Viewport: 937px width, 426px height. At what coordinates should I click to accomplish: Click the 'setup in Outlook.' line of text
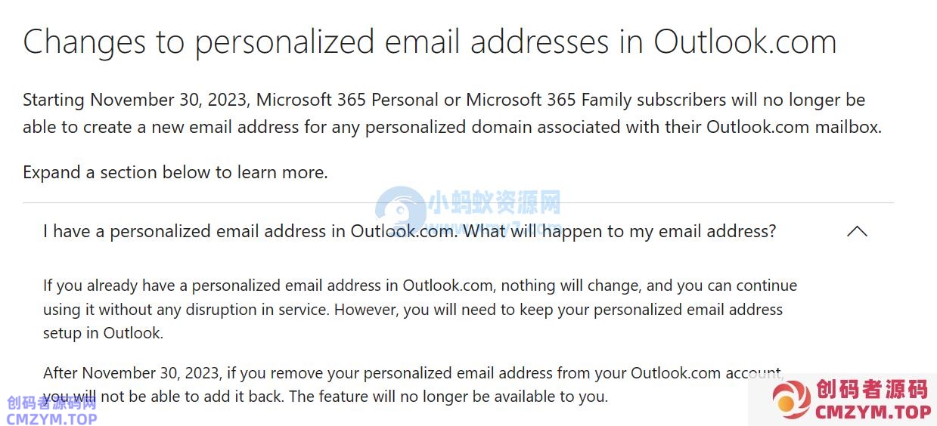tap(103, 332)
